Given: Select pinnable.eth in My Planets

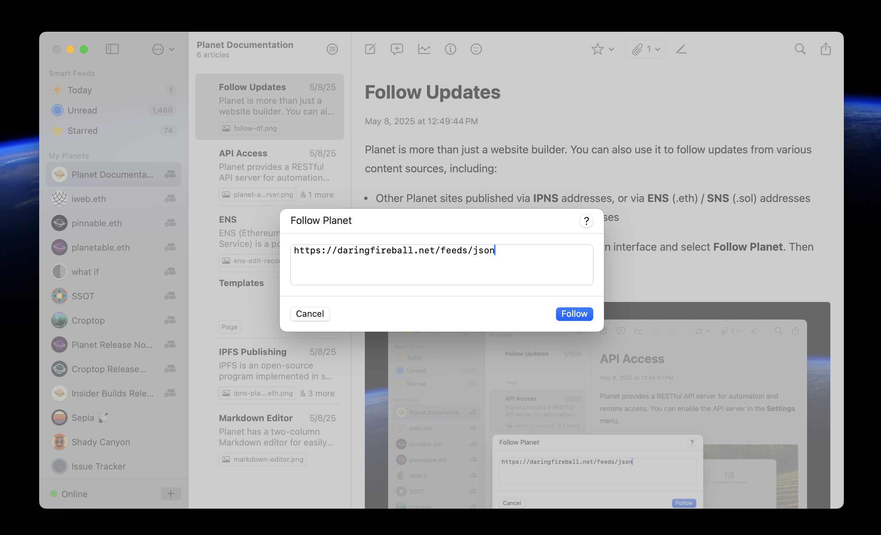Looking at the screenshot, I should click(97, 223).
